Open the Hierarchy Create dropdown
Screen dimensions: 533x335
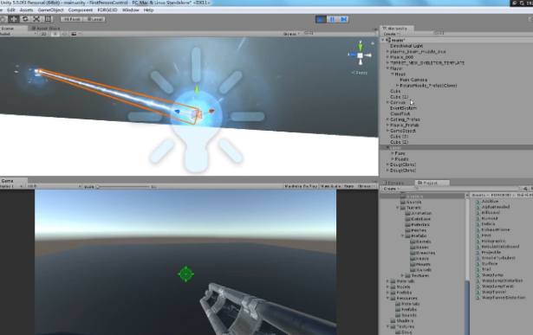pos(391,34)
